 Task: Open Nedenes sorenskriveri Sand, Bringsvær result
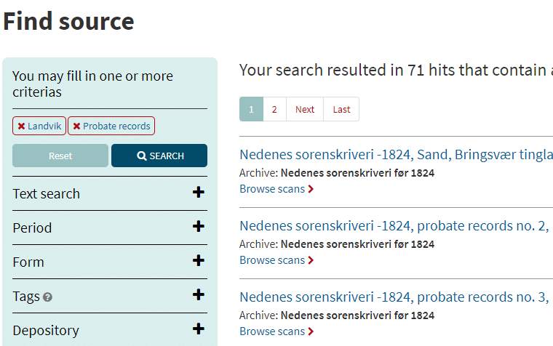(x=396, y=155)
